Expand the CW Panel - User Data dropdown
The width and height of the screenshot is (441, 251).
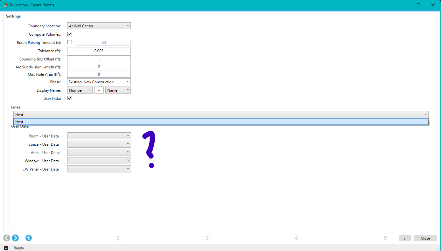(99, 169)
